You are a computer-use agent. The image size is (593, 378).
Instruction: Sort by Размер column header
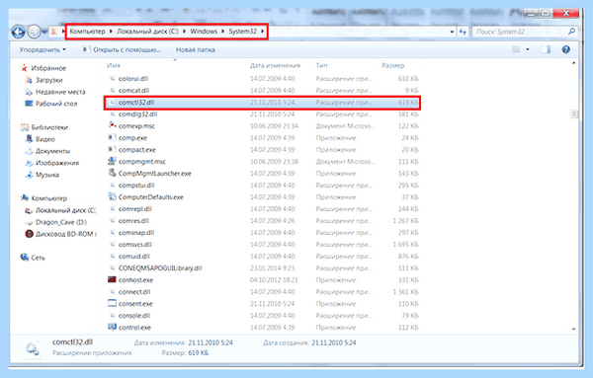point(393,65)
